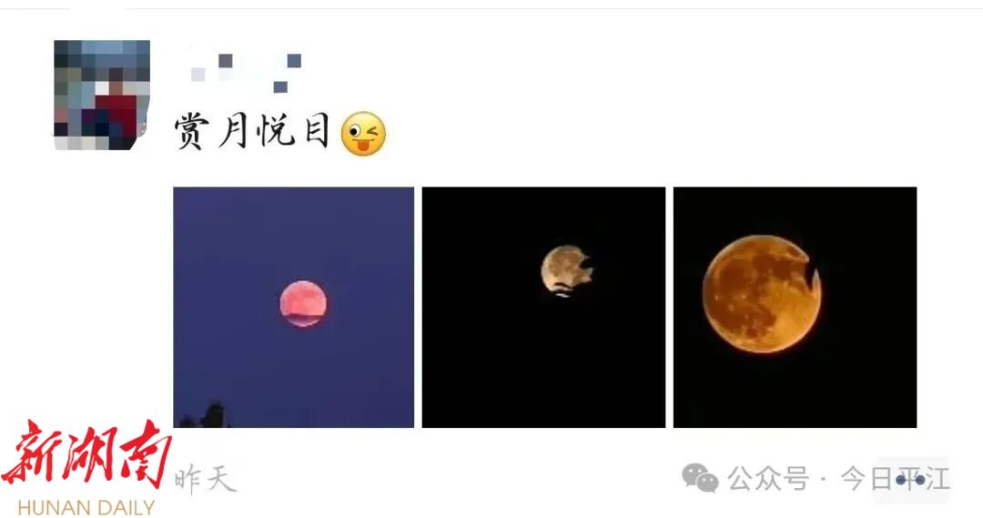The image size is (983, 518).
Task: Click the 昨天 timestamp
Action: 205,480
